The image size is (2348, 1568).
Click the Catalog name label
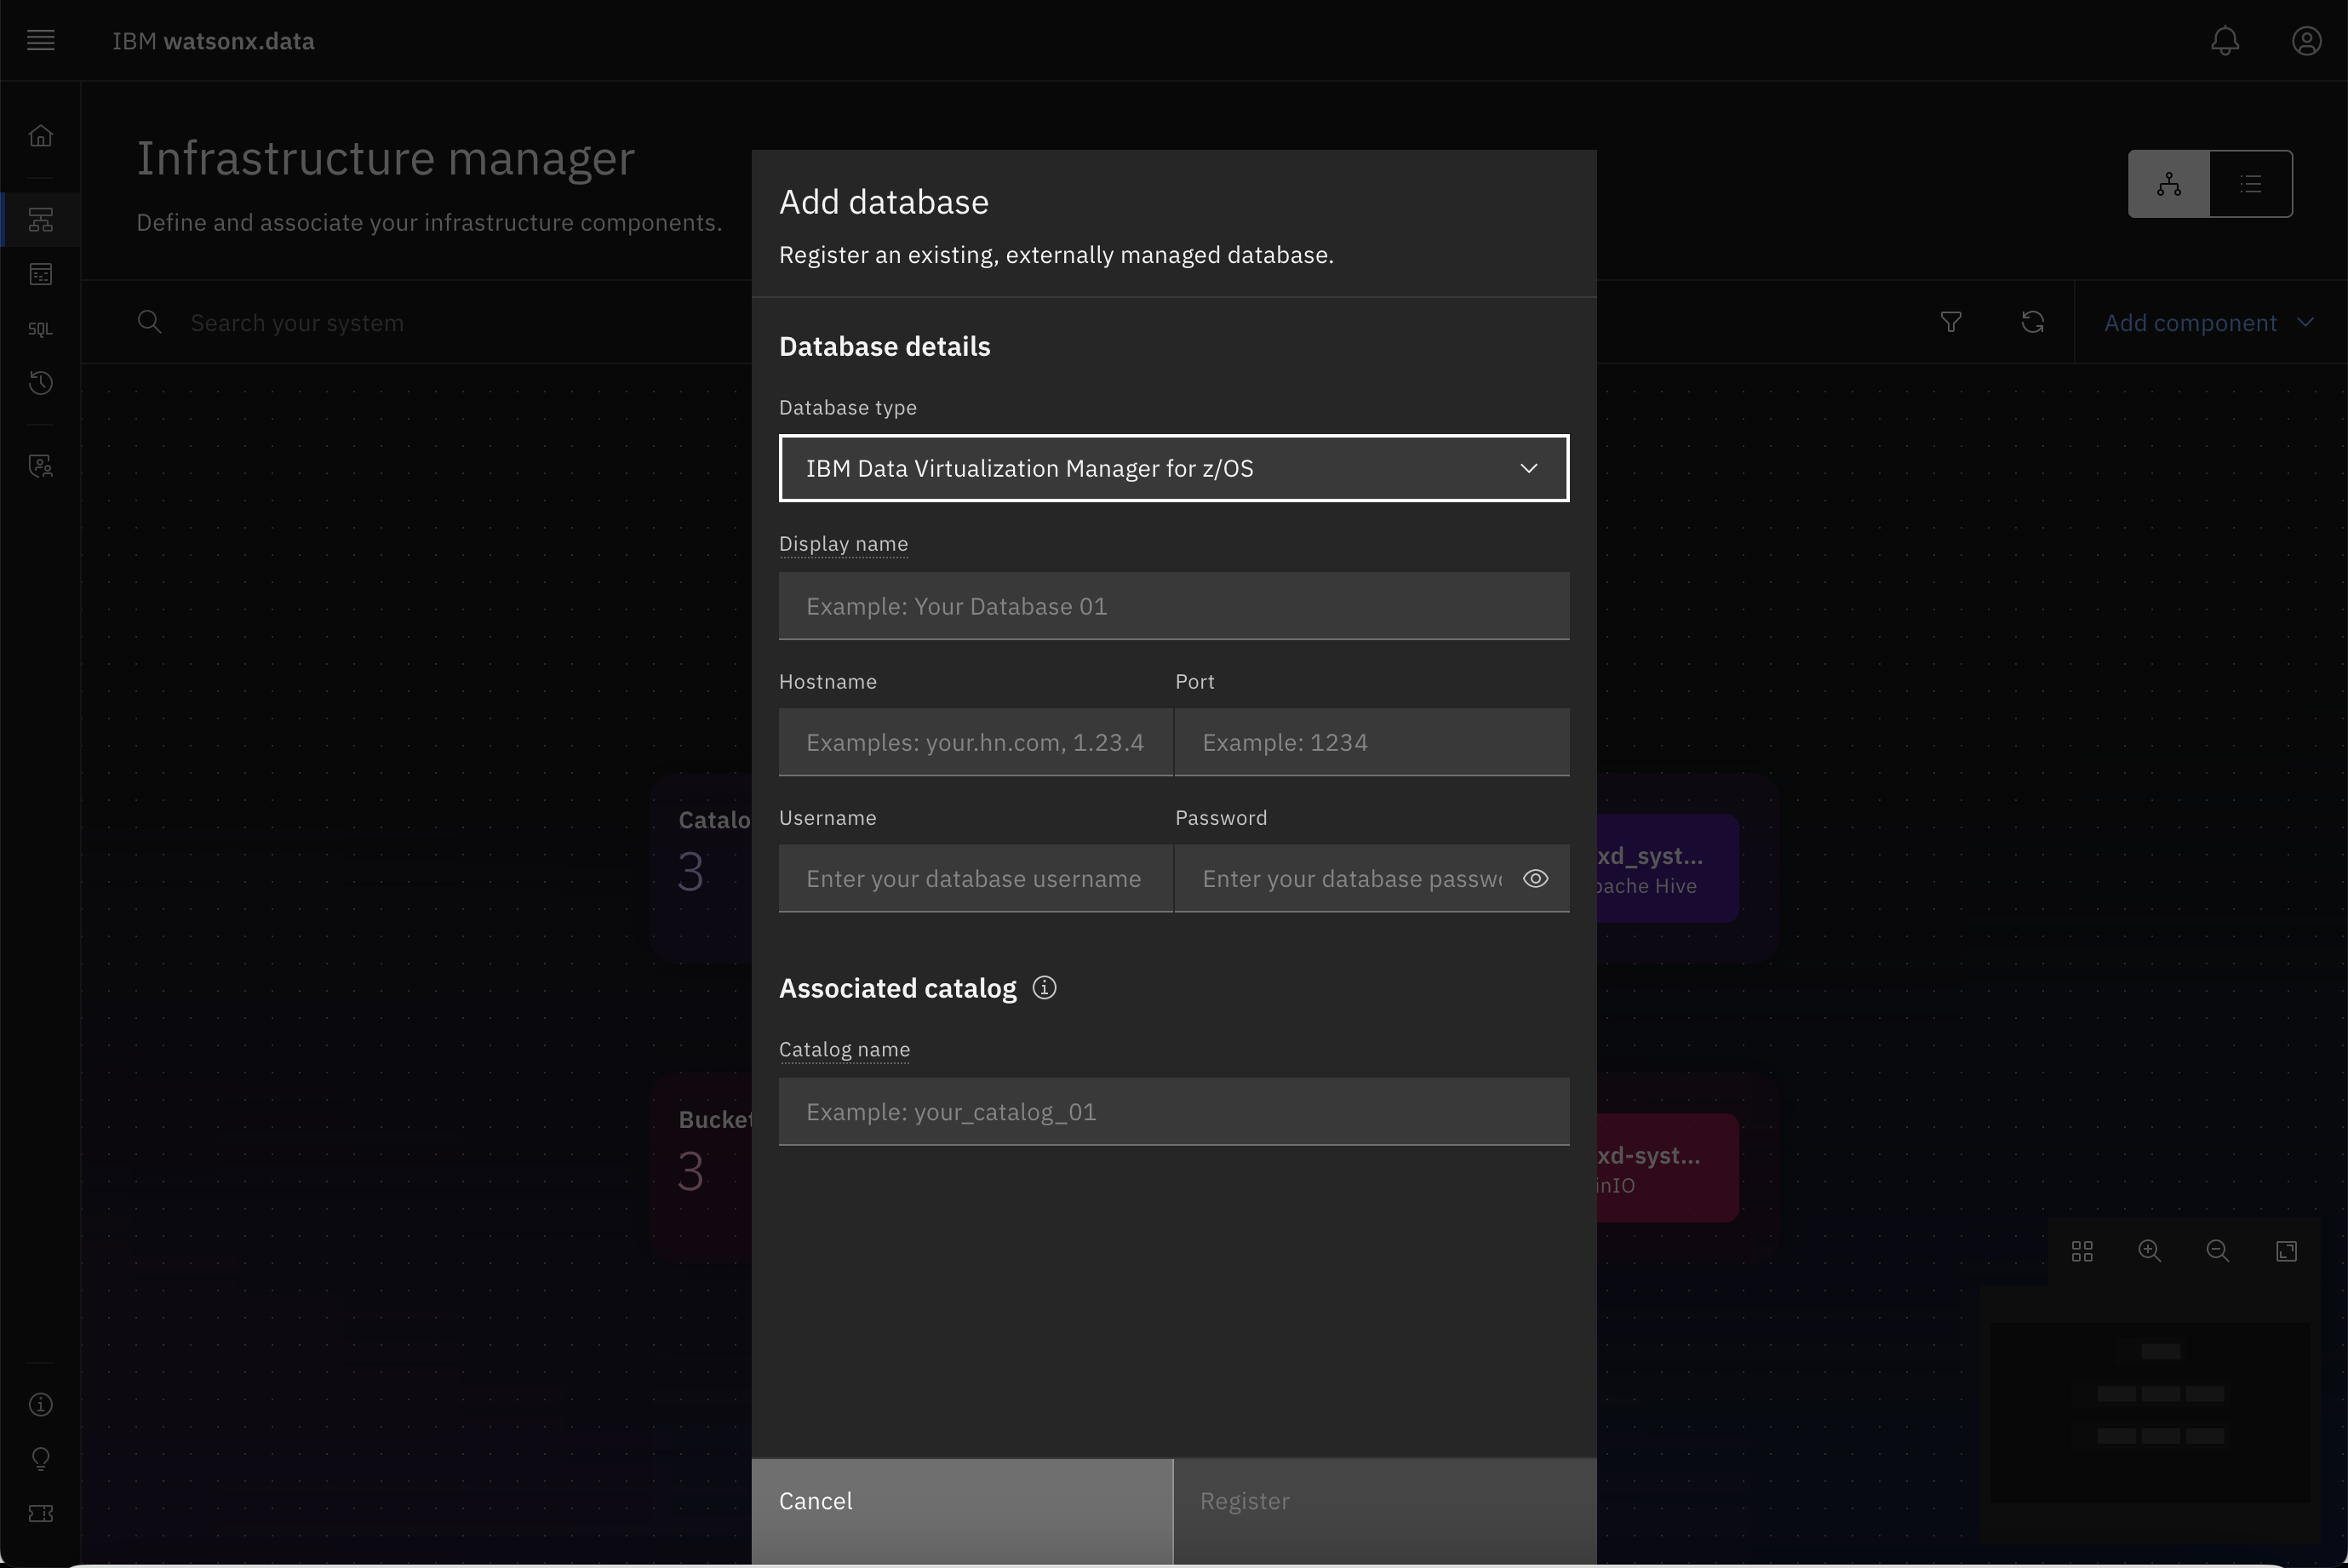pyautogui.click(x=844, y=1049)
